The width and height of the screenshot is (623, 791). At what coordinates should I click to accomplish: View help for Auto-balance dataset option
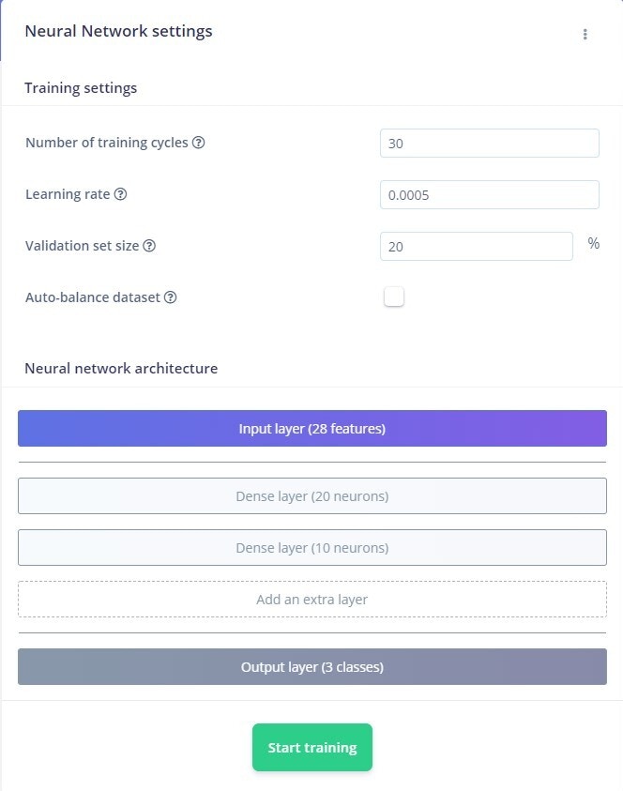[171, 297]
